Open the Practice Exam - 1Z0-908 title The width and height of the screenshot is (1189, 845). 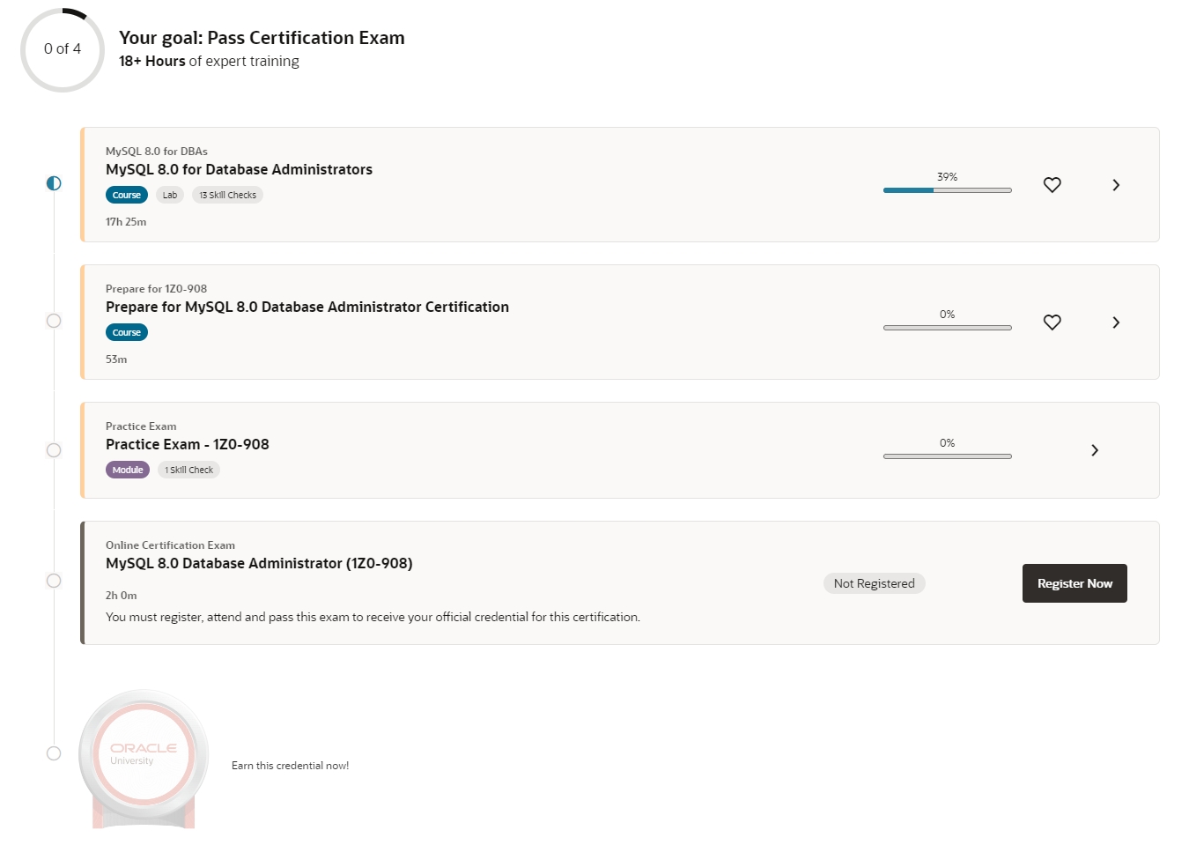click(x=188, y=445)
